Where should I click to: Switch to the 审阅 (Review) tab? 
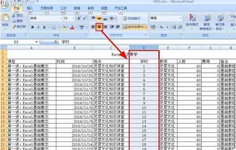(x=90, y=8)
